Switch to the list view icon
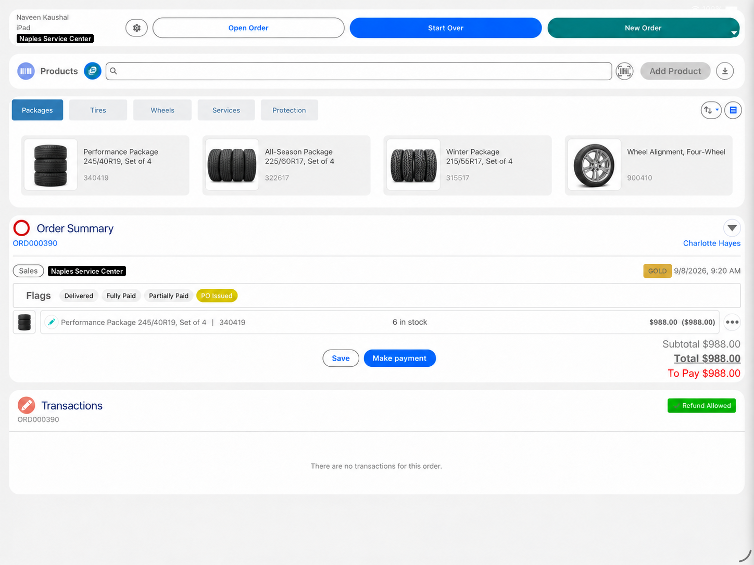Viewport: 754px width, 565px height. click(x=733, y=110)
